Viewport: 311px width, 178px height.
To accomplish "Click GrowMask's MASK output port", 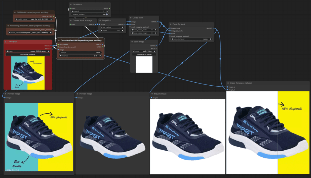I will click(x=109, y=8).
